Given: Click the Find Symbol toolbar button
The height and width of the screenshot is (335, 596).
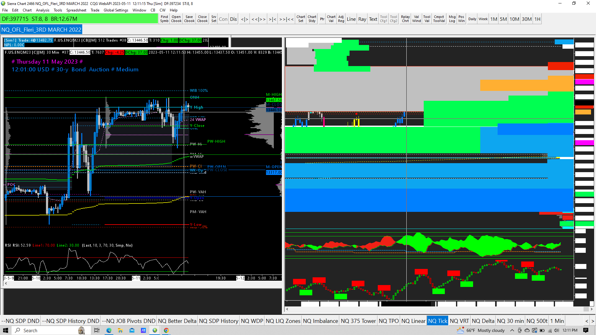Looking at the screenshot, I should 164,19.
